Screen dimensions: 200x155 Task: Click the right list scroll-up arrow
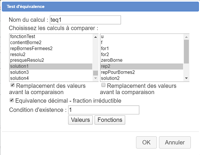point(186,37)
